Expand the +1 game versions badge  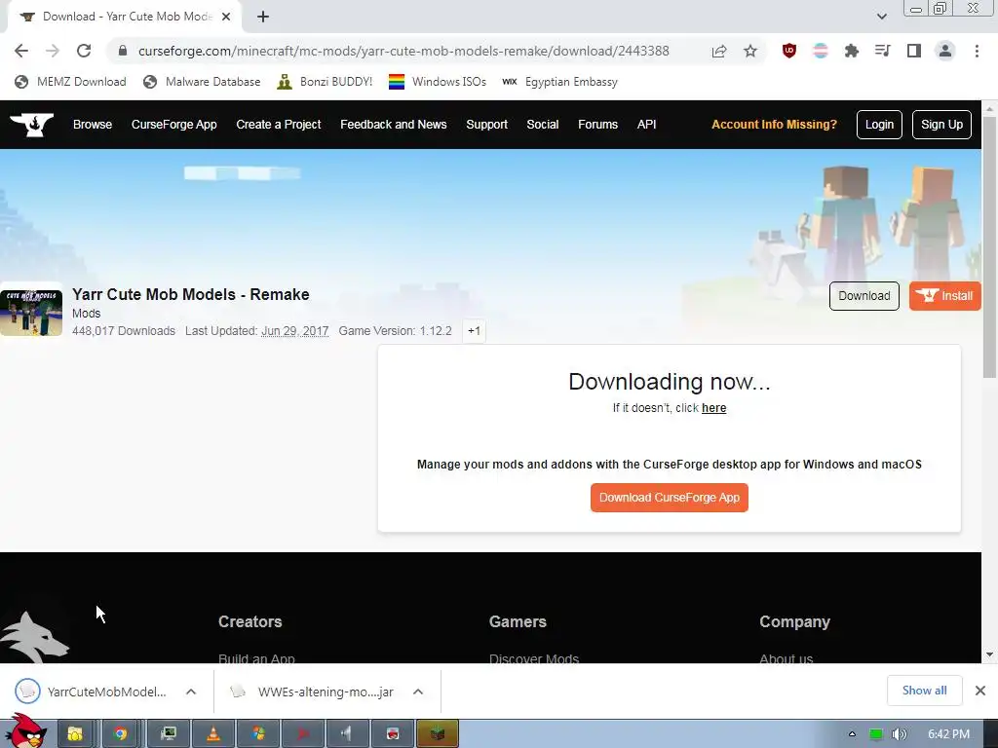coord(475,331)
